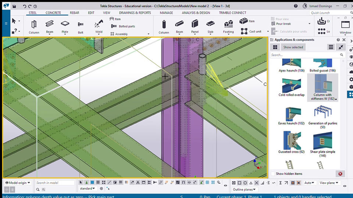Toggle Snap to midpoints triangle switch
The height and width of the screenshot is (198, 353).
[251, 183]
